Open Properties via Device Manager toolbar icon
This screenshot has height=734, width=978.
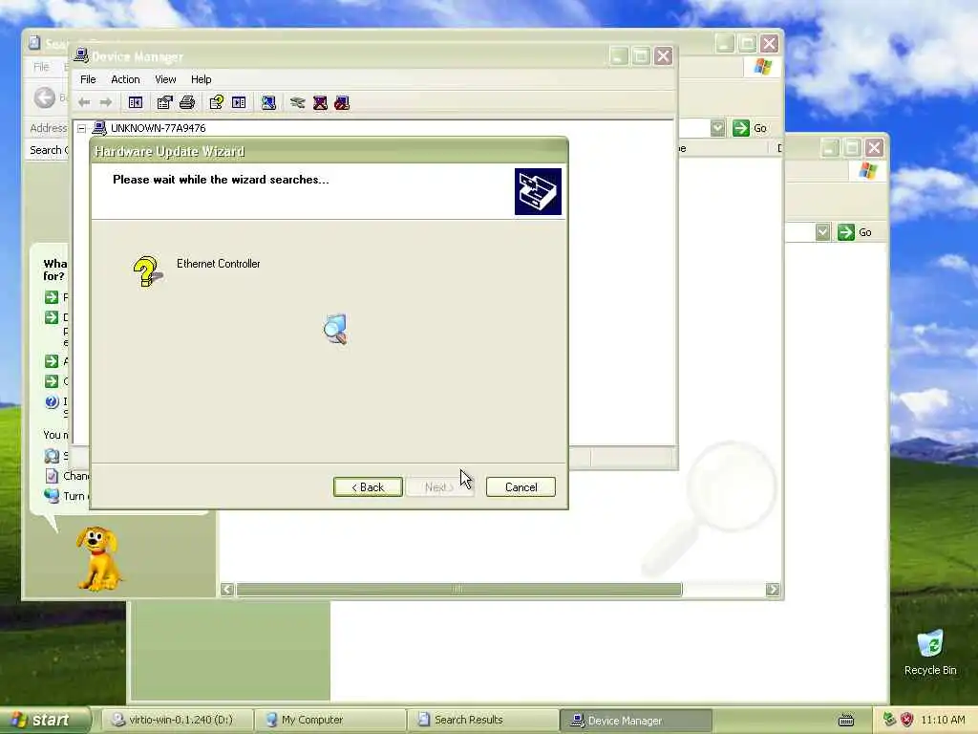coord(164,102)
